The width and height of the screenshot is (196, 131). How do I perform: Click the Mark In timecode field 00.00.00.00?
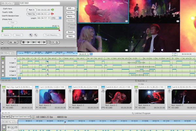point(44,10)
